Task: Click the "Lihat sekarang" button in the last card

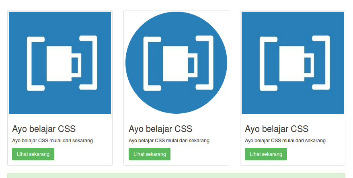Action: point(266,154)
